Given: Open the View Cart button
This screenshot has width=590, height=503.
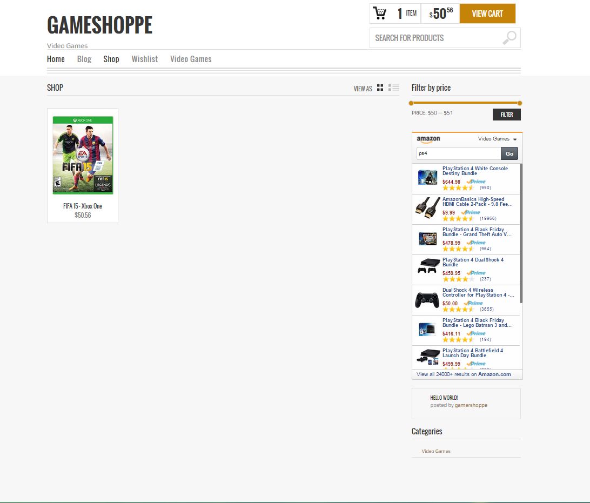Looking at the screenshot, I should 487,14.
